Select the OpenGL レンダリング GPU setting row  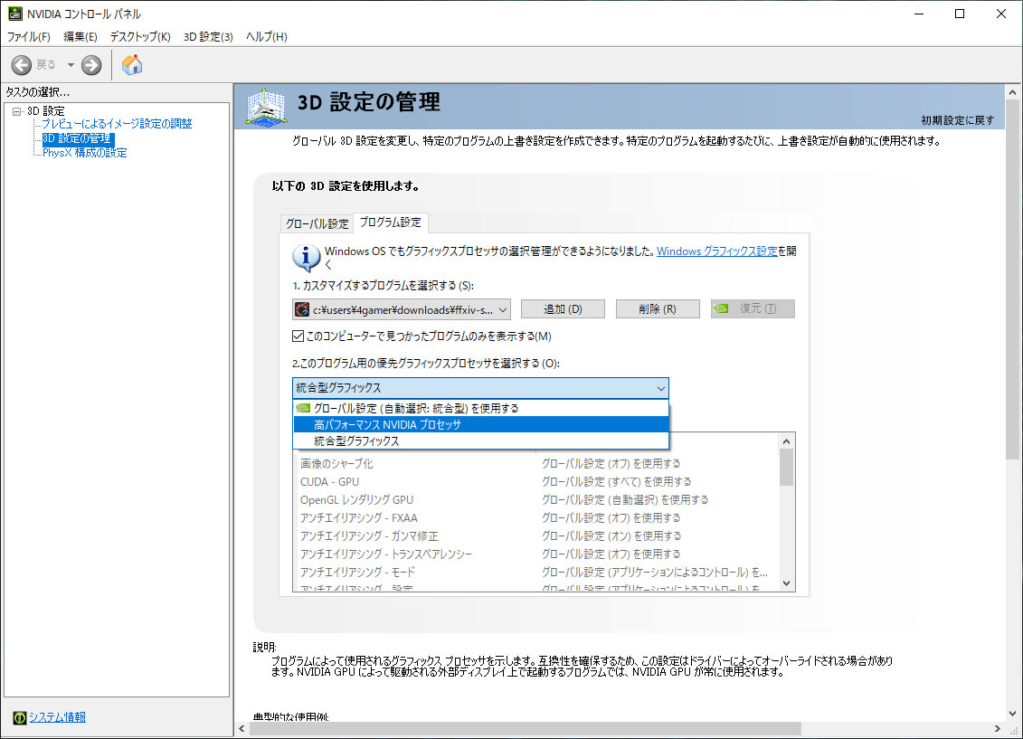(537, 500)
